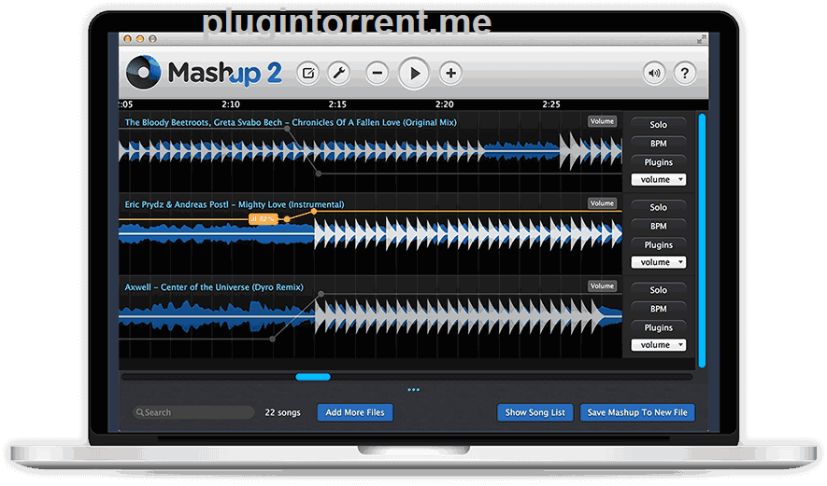This screenshot has width=827, height=486.
Task: Click the Volume tag on Axwell track
Action: (x=602, y=286)
